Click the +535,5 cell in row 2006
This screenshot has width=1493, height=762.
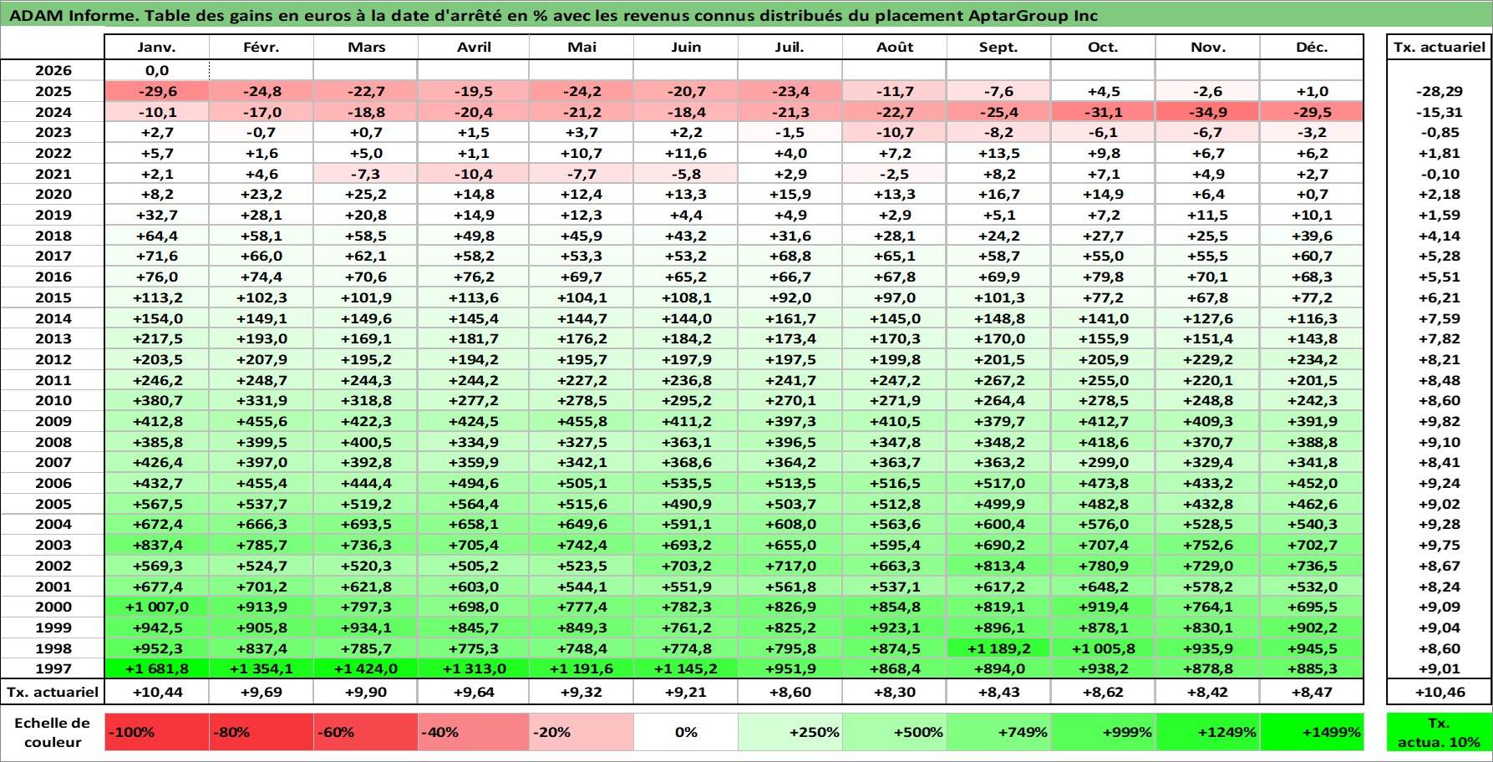(686, 483)
